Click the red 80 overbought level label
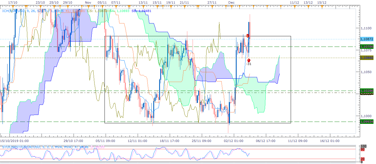Viewport: 376px width, 164px height. [x=362, y=149]
